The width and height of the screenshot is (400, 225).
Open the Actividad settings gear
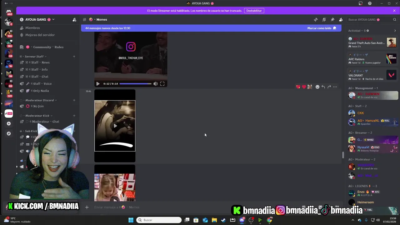(367, 31)
